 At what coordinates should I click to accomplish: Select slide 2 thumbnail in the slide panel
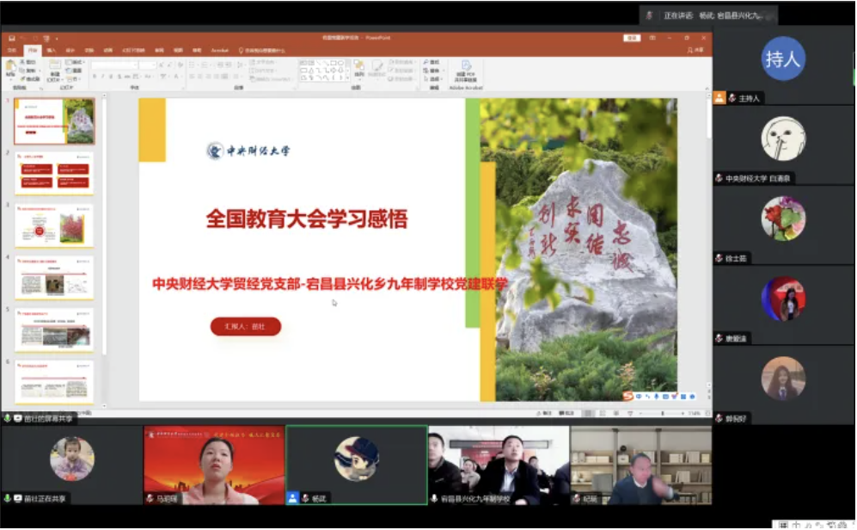click(53, 173)
